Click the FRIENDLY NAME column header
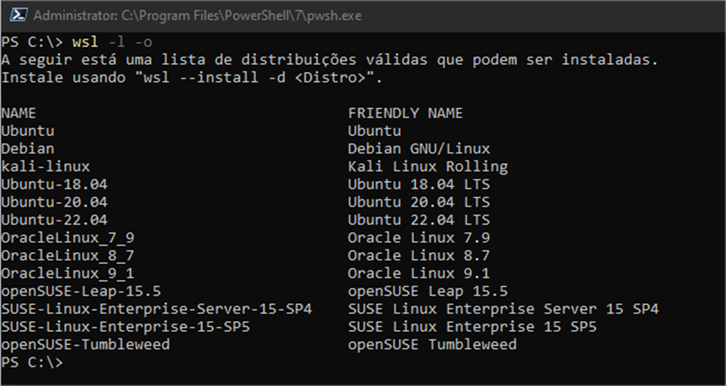Screen dimensions: 726x386 (405, 113)
